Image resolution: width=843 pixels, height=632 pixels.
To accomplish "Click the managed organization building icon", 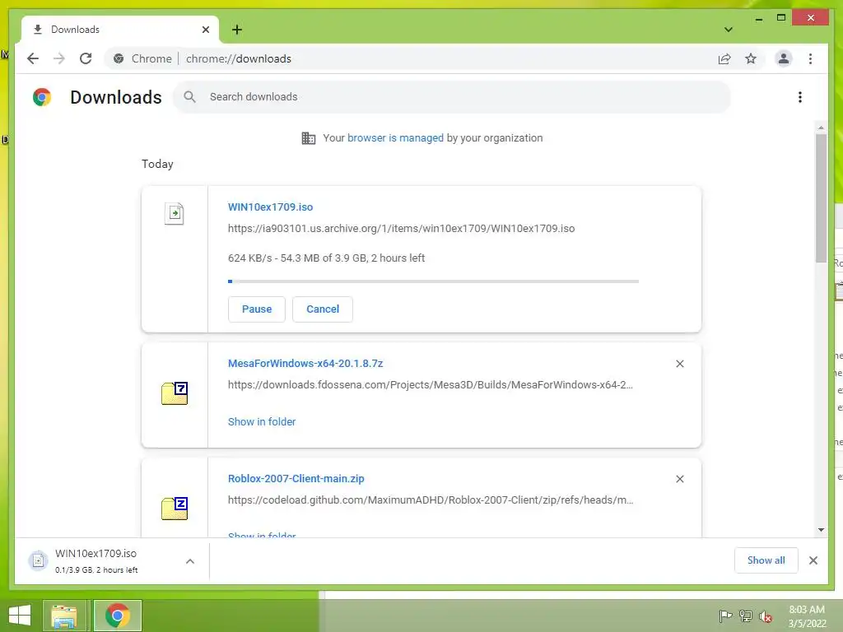I will (309, 138).
